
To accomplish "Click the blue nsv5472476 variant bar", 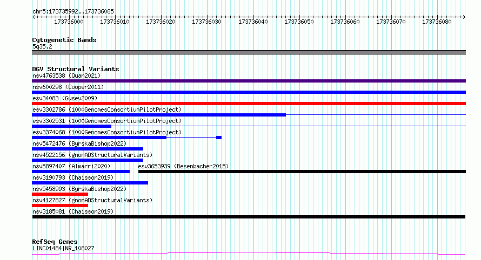I will pyautogui.click(x=88, y=149).
